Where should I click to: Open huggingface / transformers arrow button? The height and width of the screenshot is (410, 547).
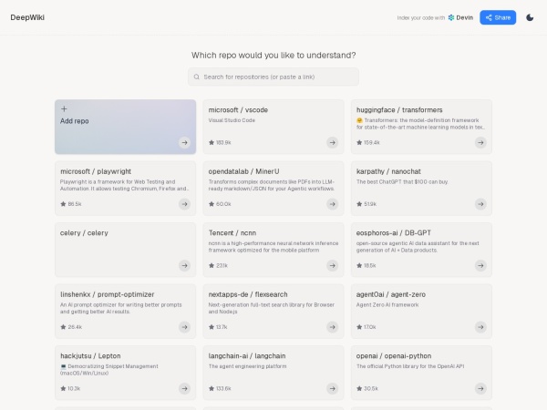click(480, 143)
